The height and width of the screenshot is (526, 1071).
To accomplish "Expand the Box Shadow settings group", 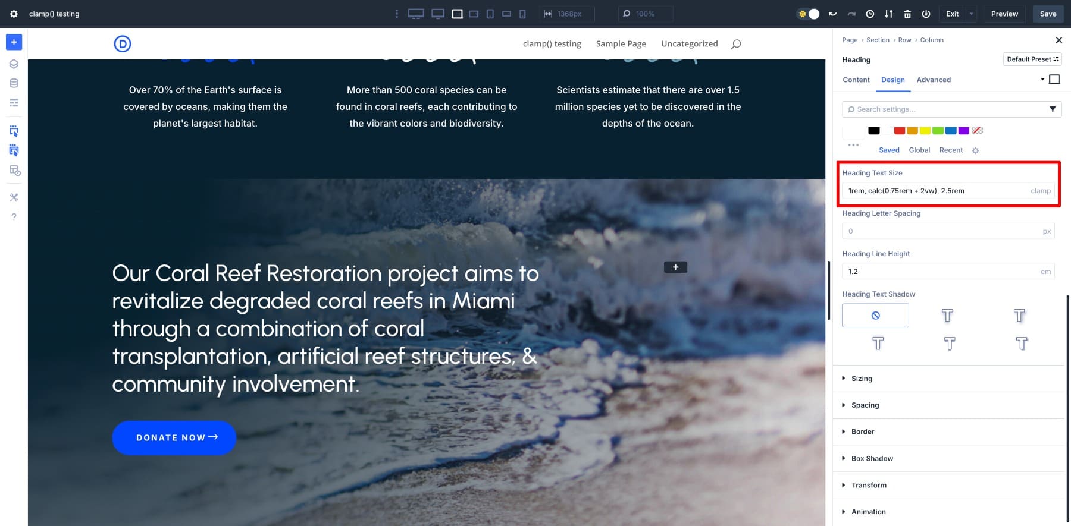I will [x=872, y=459].
